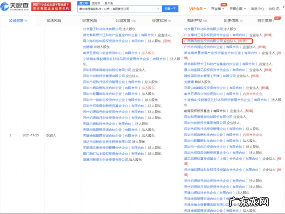This screenshot has width=285, height=214.
Task: Click the Tianyancha logo
Action: (x=15, y=6)
